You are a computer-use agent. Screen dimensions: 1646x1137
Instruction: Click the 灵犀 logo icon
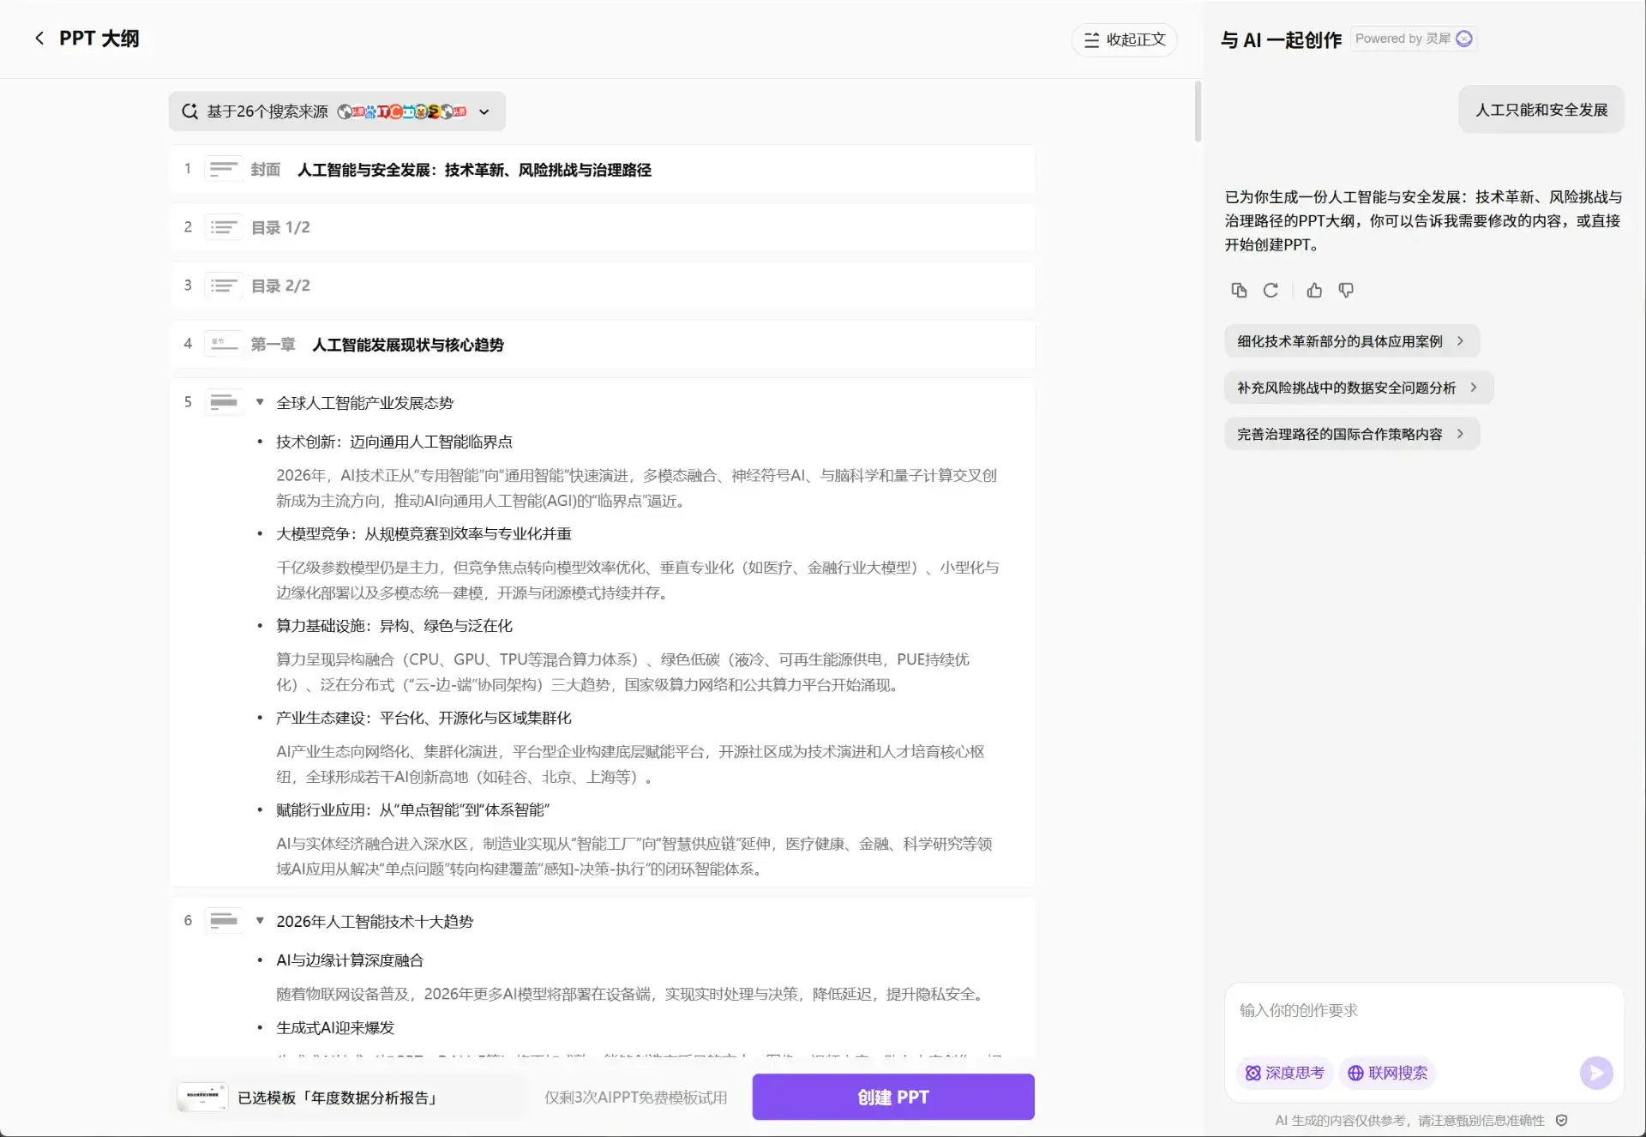1464,39
